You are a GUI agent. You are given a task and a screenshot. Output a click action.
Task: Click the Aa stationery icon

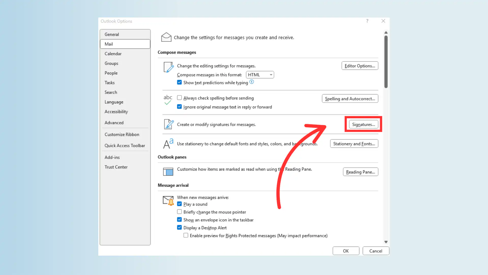coord(167,143)
